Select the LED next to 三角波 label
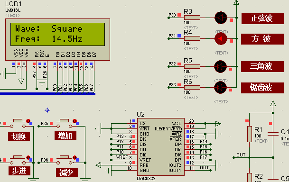 coord(221,66)
